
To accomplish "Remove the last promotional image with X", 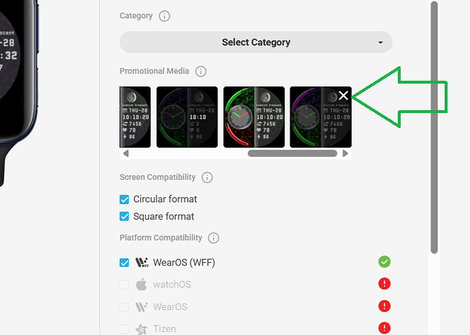I will (343, 95).
